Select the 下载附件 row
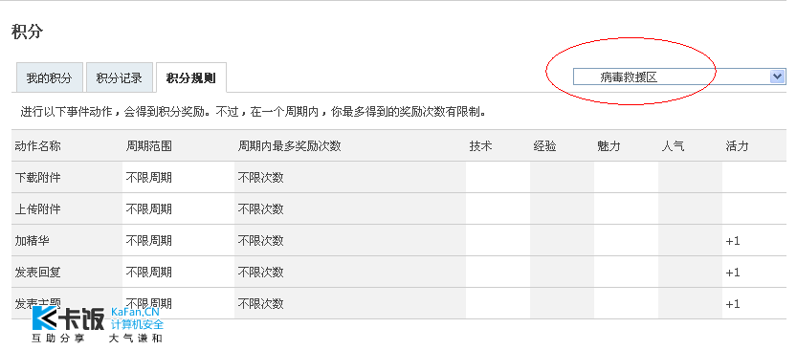Image resolution: width=797 pixels, height=350 pixels. (x=399, y=177)
